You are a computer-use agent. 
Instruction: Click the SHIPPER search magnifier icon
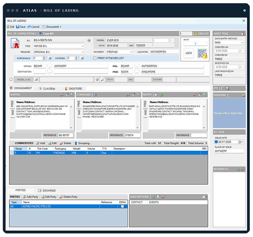coord(72,95)
